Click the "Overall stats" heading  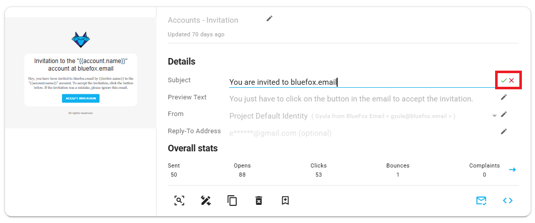tap(193, 148)
